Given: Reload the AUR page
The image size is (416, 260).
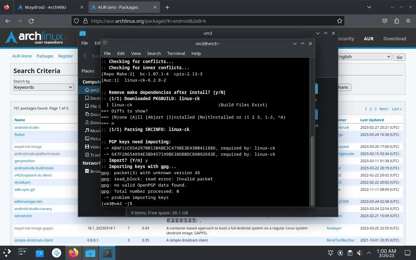Looking at the screenshot, I should pos(31,21).
